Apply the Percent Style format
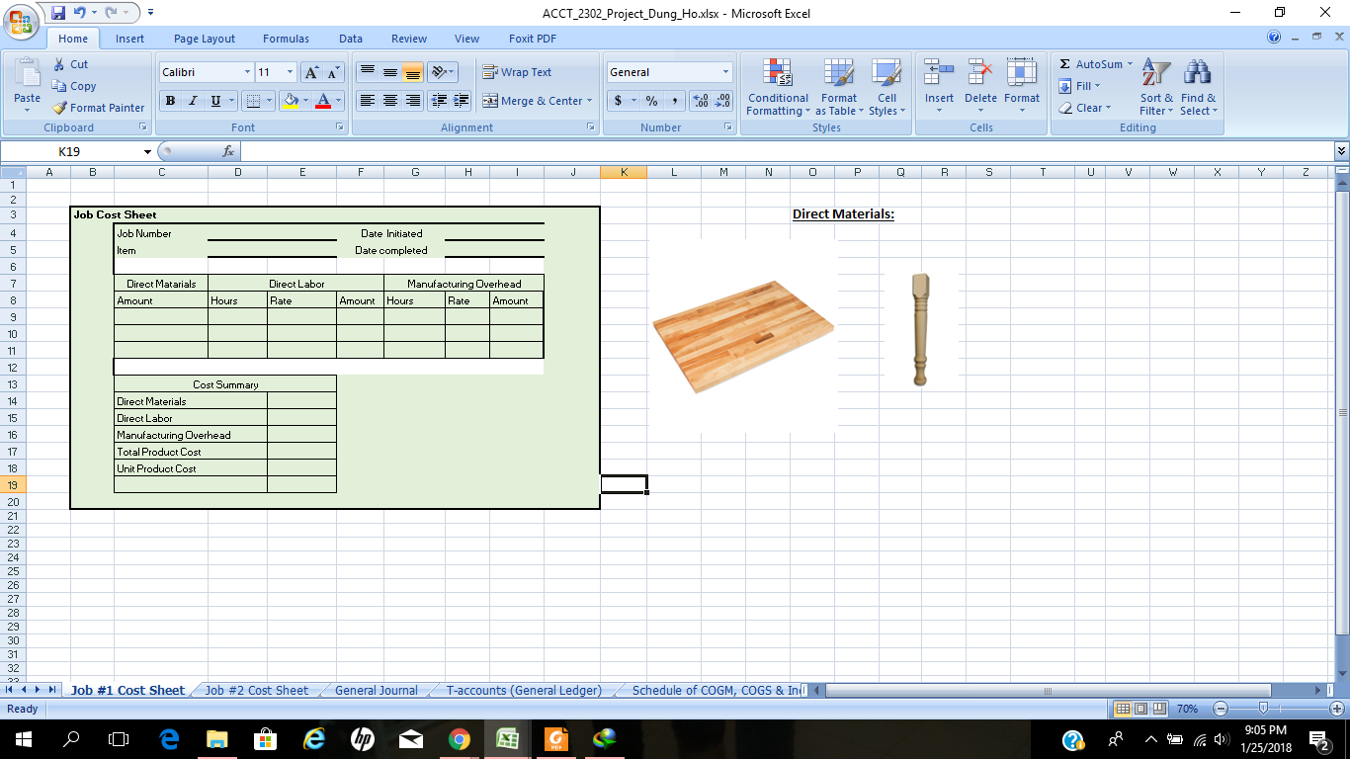1350x759 pixels. click(x=651, y=101)
